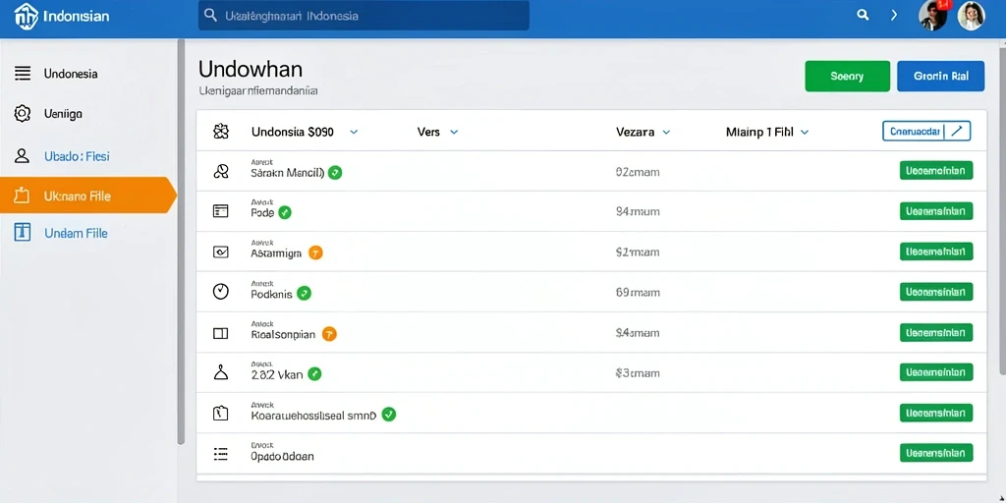Toggle green check badge on Koarawehosslliseal row
The width and height of the screenshot is (1006, 503).
pyautogui.click(x=388, y=415)
